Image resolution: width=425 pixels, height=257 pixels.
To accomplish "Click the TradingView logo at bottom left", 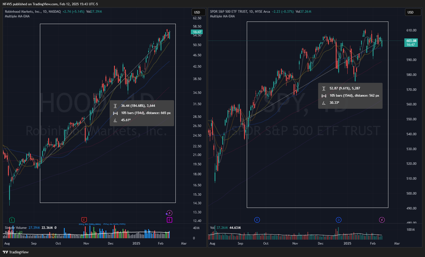I will click(16, 252).
